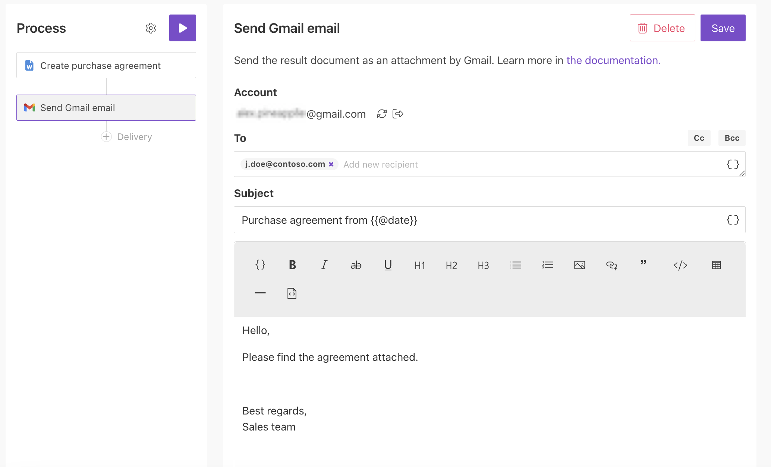Apply a bulleted list
Image resolution: width=771 pixels, height=467 pixels.
tap(515, 265)
